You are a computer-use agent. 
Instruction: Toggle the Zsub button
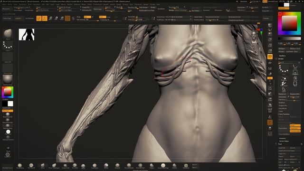[109, 17]
